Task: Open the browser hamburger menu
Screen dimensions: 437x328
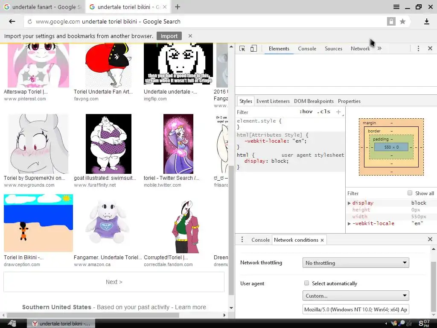Action: [396, 7]
